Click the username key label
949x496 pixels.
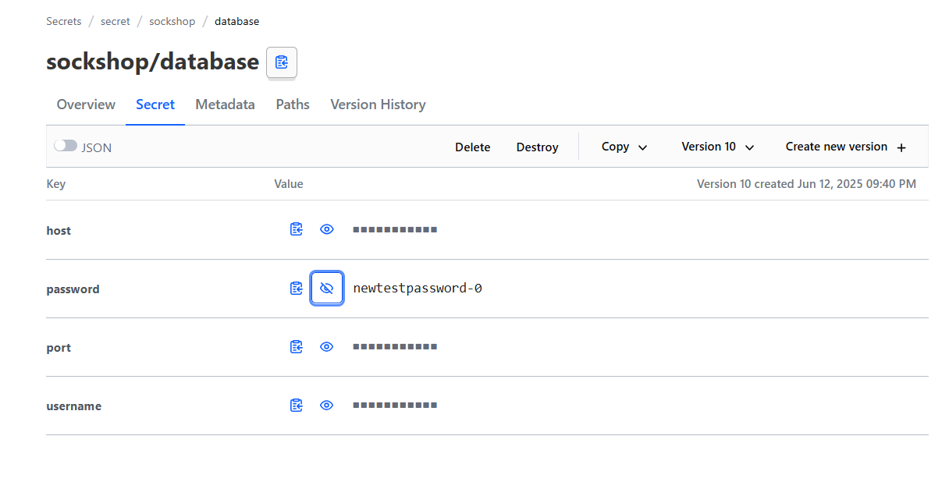coord(74,406)
